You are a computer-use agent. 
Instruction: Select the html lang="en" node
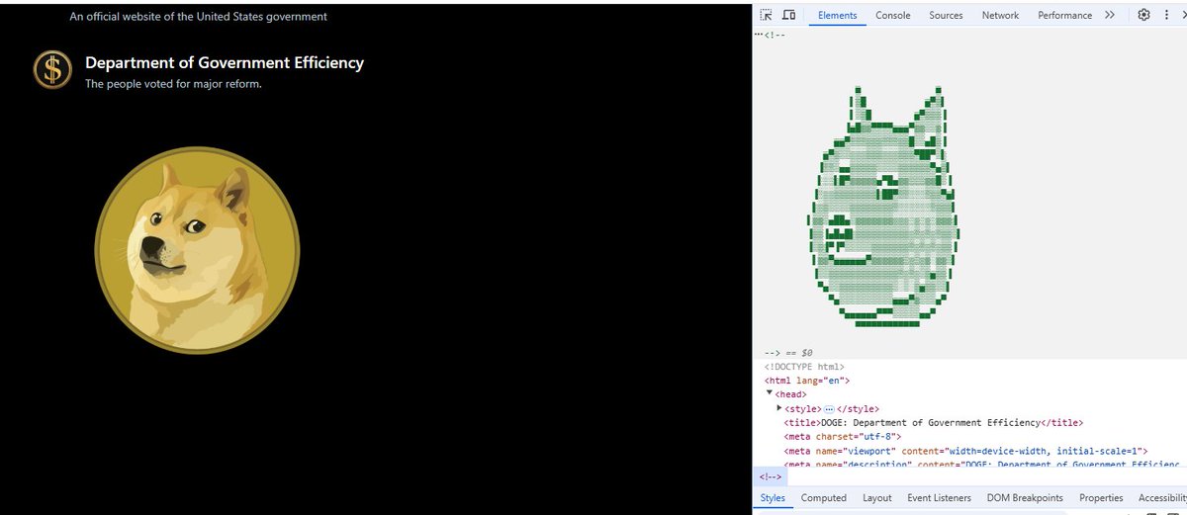[807, 381]
